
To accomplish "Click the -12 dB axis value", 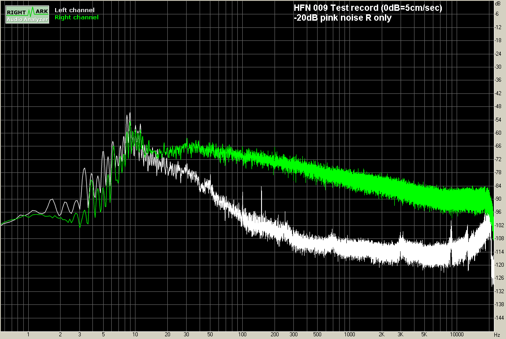I will [x=498, y=27].
